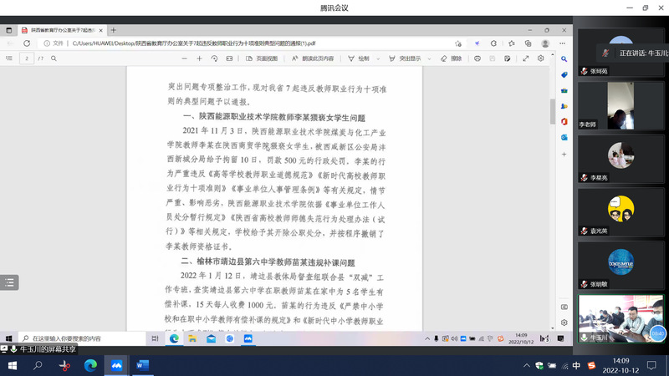Open Edge sidebar Microsoft 365 icon

click(x=564, y=122)
